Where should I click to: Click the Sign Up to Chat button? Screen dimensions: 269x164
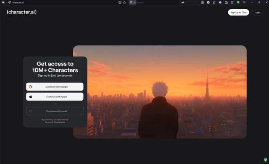tap(238, 12)
